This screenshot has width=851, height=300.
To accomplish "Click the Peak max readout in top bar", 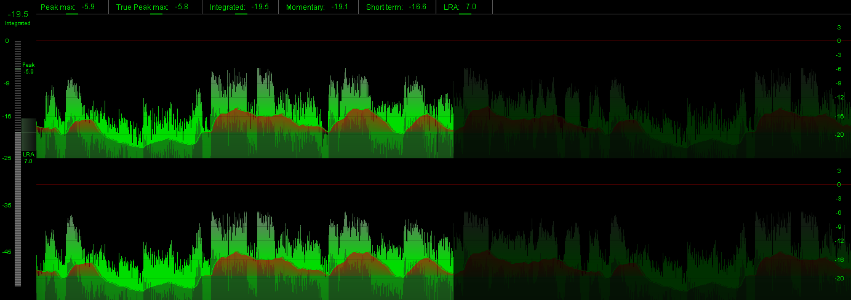I will (x=68, y=7).
